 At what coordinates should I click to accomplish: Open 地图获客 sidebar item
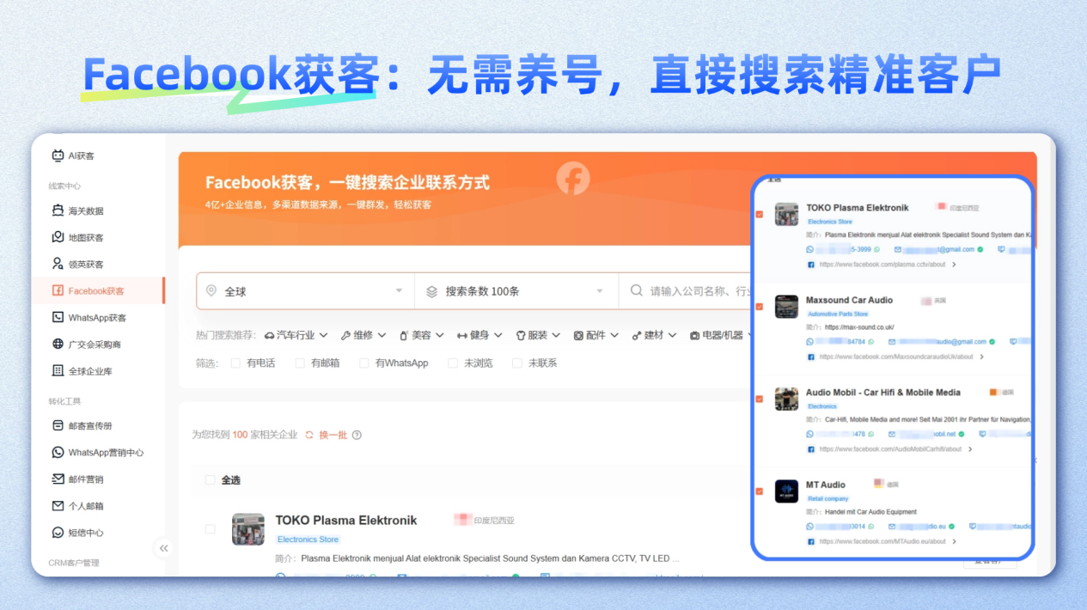click(78, 237)
